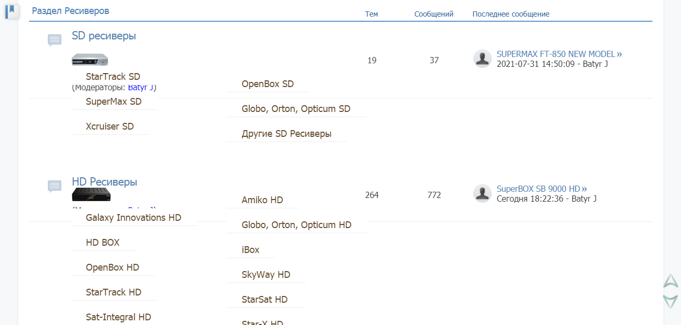Open HD BOX subforum

[103, 243]
